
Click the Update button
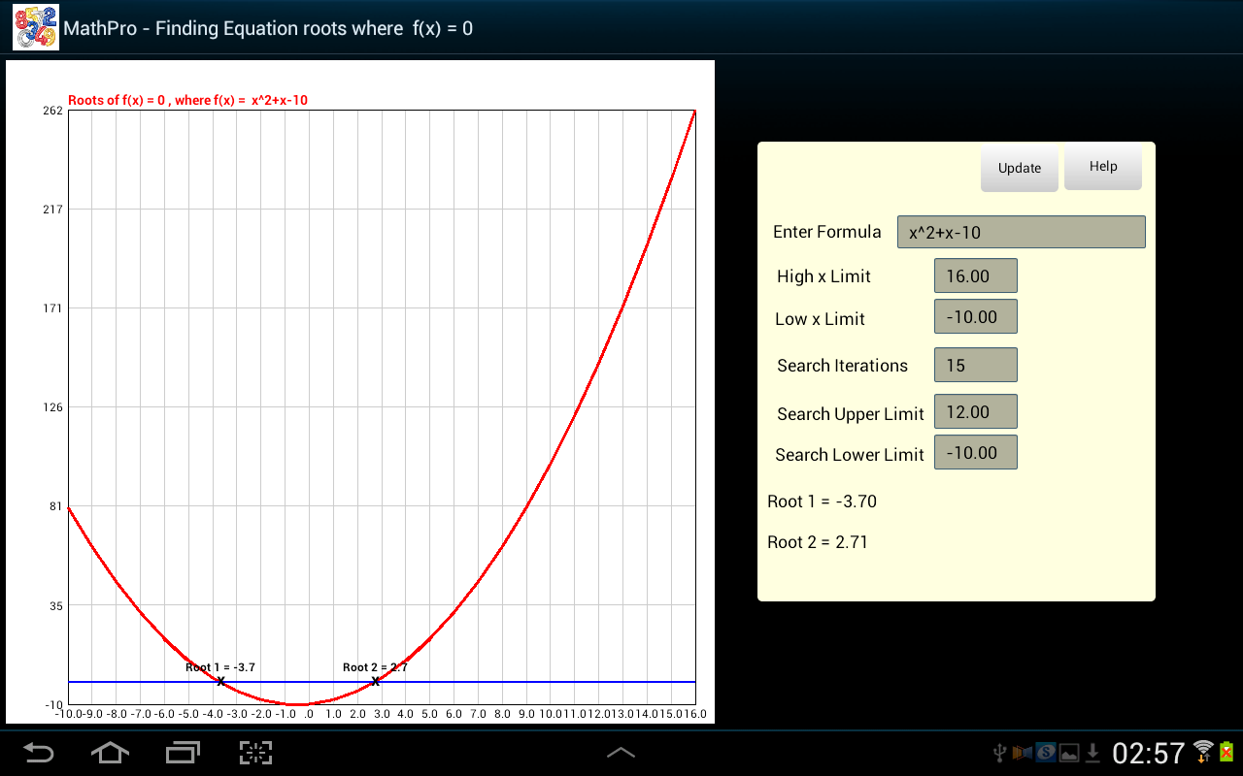coord(1020,169)
